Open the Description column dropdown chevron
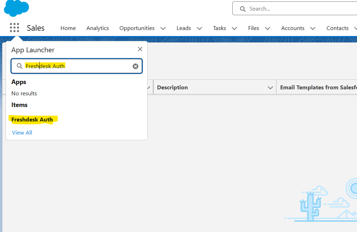 point(270,88)
